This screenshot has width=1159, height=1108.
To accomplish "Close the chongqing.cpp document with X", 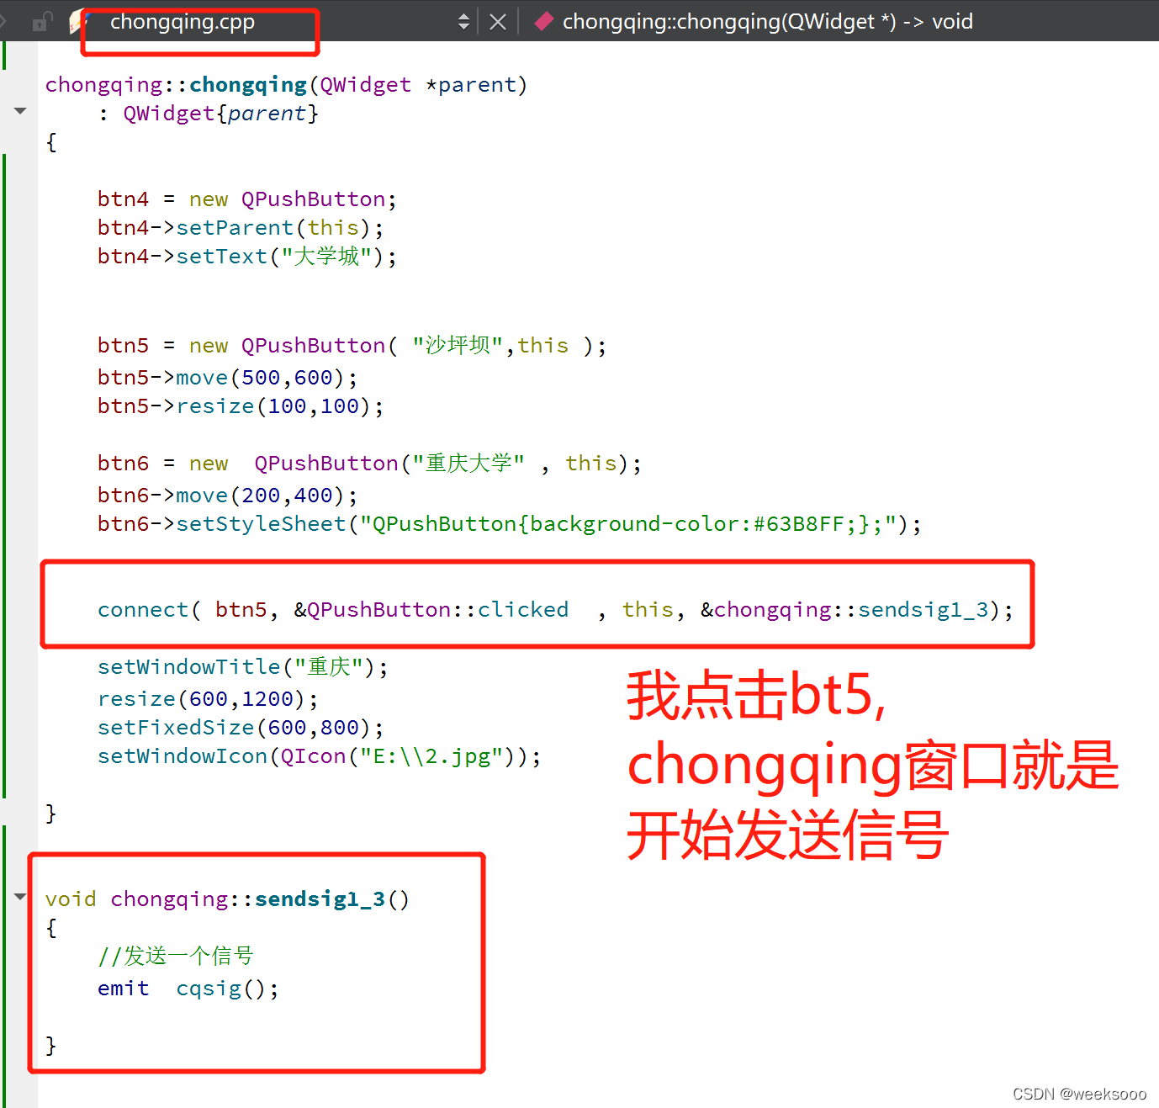I will coord(498,22).
